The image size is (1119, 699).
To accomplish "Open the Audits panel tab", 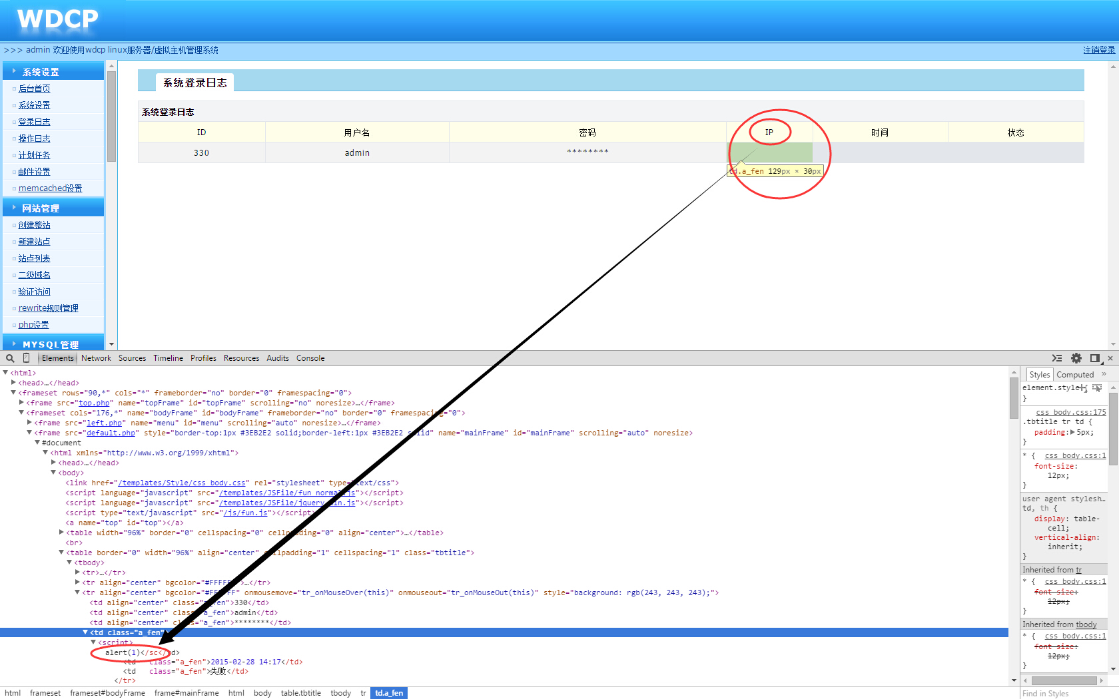I will 278,358.
